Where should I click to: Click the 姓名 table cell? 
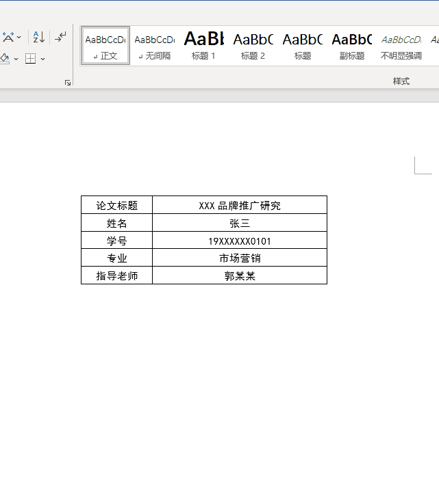116,223
